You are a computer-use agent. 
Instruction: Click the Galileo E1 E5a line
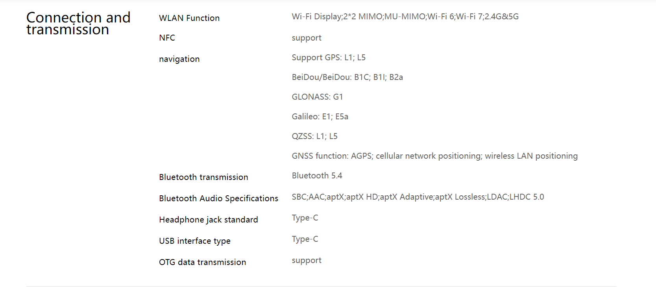click(x=320, y=117)
